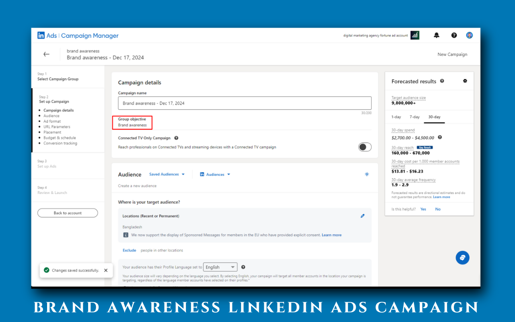The image size is (515, 322).
Task: Edit Locations with the pencil icon
Action: coord(363,216)
